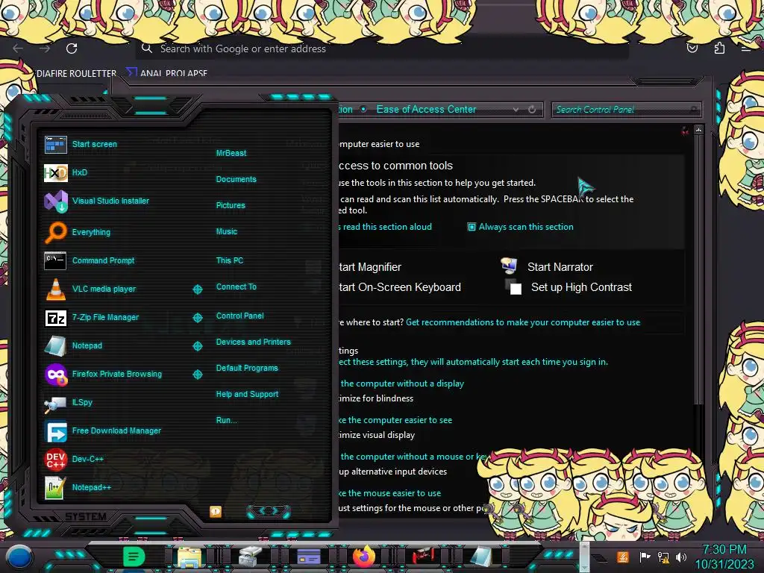Toggle Always scan this section checkbox
Image resolution: width=764 pixels, height=573 pixels.
pos(472,227)
